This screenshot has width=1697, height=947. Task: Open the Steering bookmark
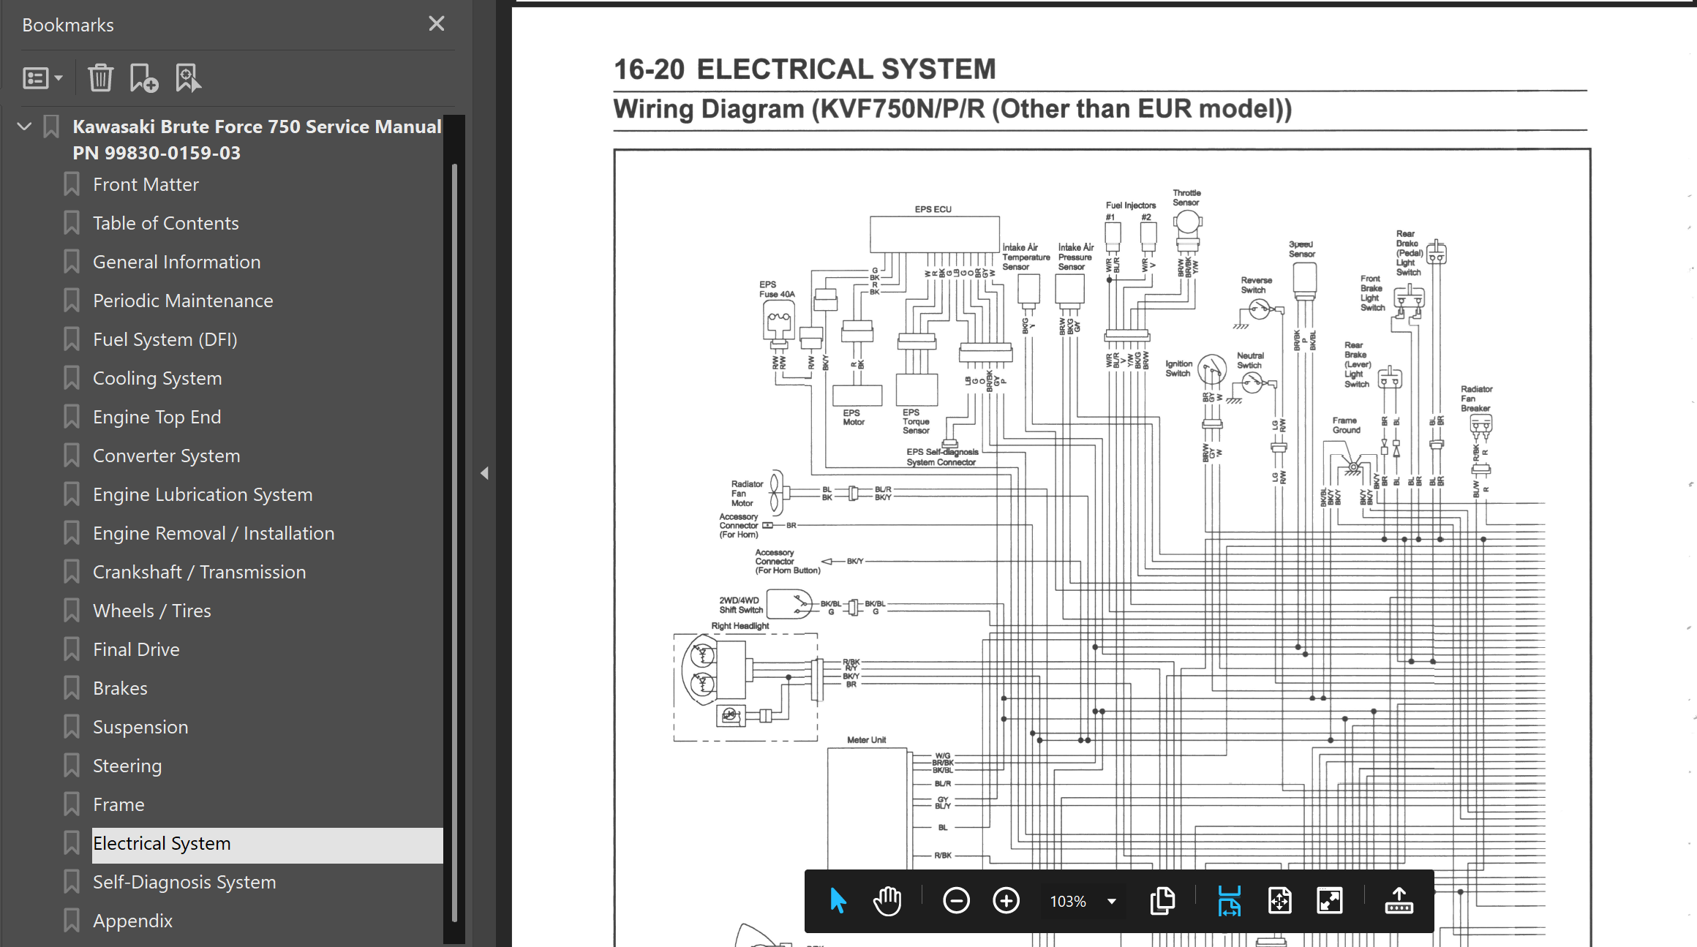[127, 766]
